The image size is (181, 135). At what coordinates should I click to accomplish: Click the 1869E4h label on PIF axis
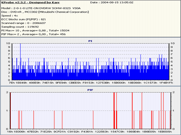click(x=133, y=132)
